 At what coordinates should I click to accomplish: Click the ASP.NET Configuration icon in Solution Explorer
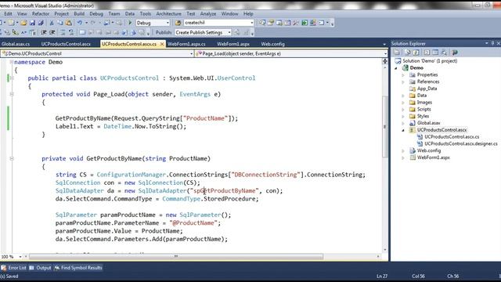tap(455, 52)
